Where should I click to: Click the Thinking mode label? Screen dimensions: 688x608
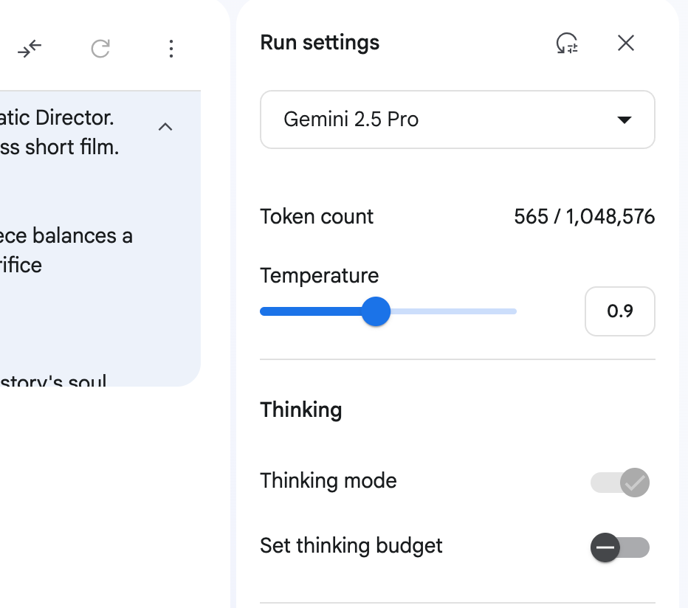click(328, 481)
